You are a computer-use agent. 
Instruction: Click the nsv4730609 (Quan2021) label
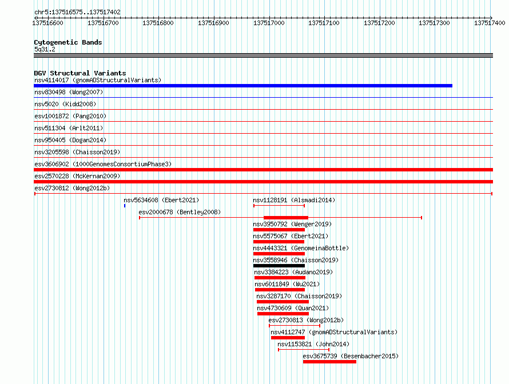point(293,308)
